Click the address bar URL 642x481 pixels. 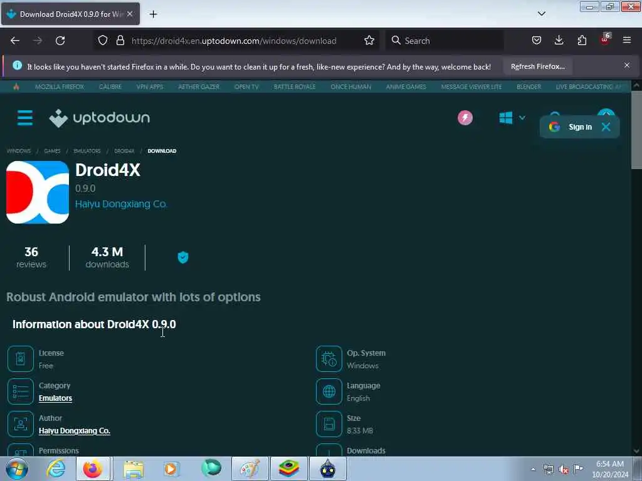click(234, 41)
